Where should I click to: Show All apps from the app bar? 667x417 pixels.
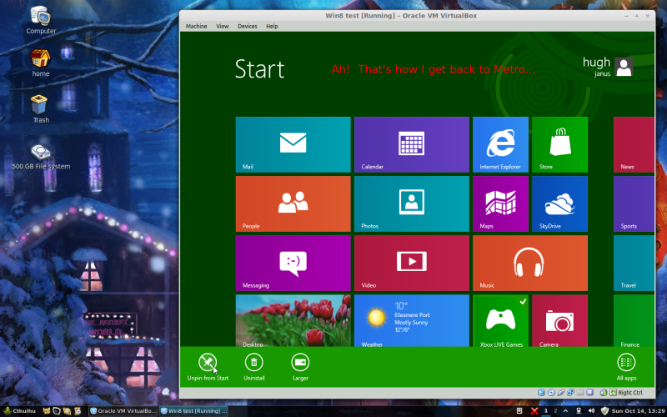626,367
